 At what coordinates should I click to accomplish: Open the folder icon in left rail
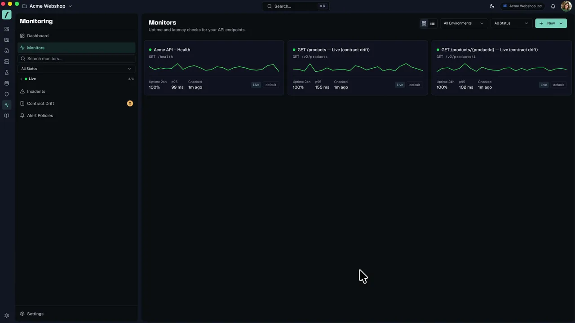7,40
